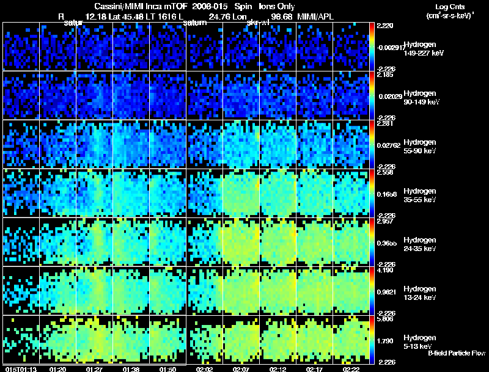Open the 149-227 keV panel at 02:17
Image resolution: width=489 pixels, height=372 pixels.
314,46
